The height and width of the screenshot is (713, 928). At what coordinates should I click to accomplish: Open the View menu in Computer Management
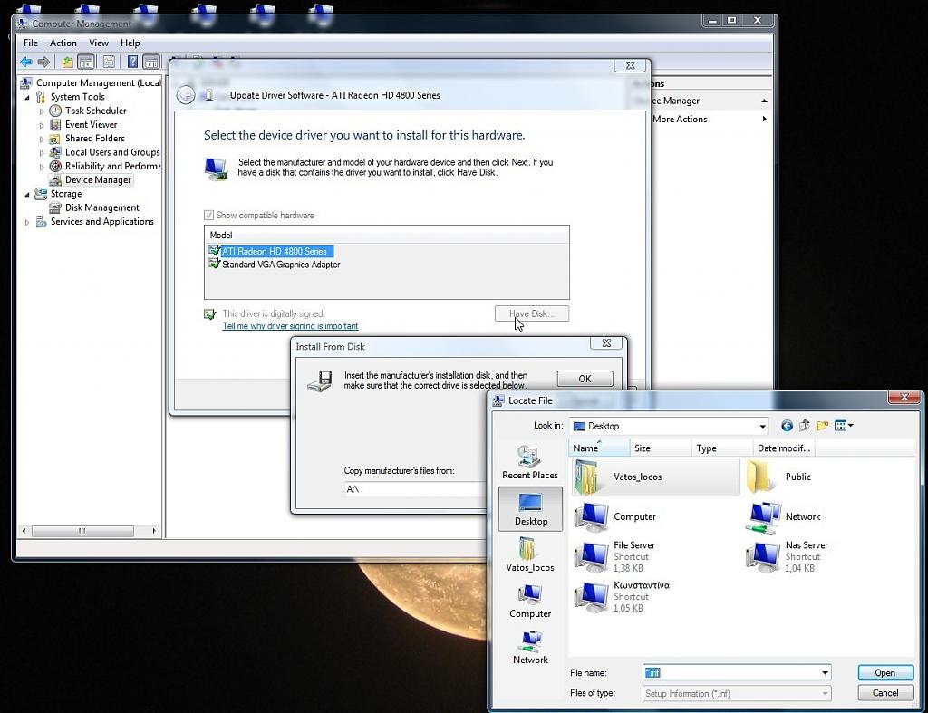click(99, 43)
